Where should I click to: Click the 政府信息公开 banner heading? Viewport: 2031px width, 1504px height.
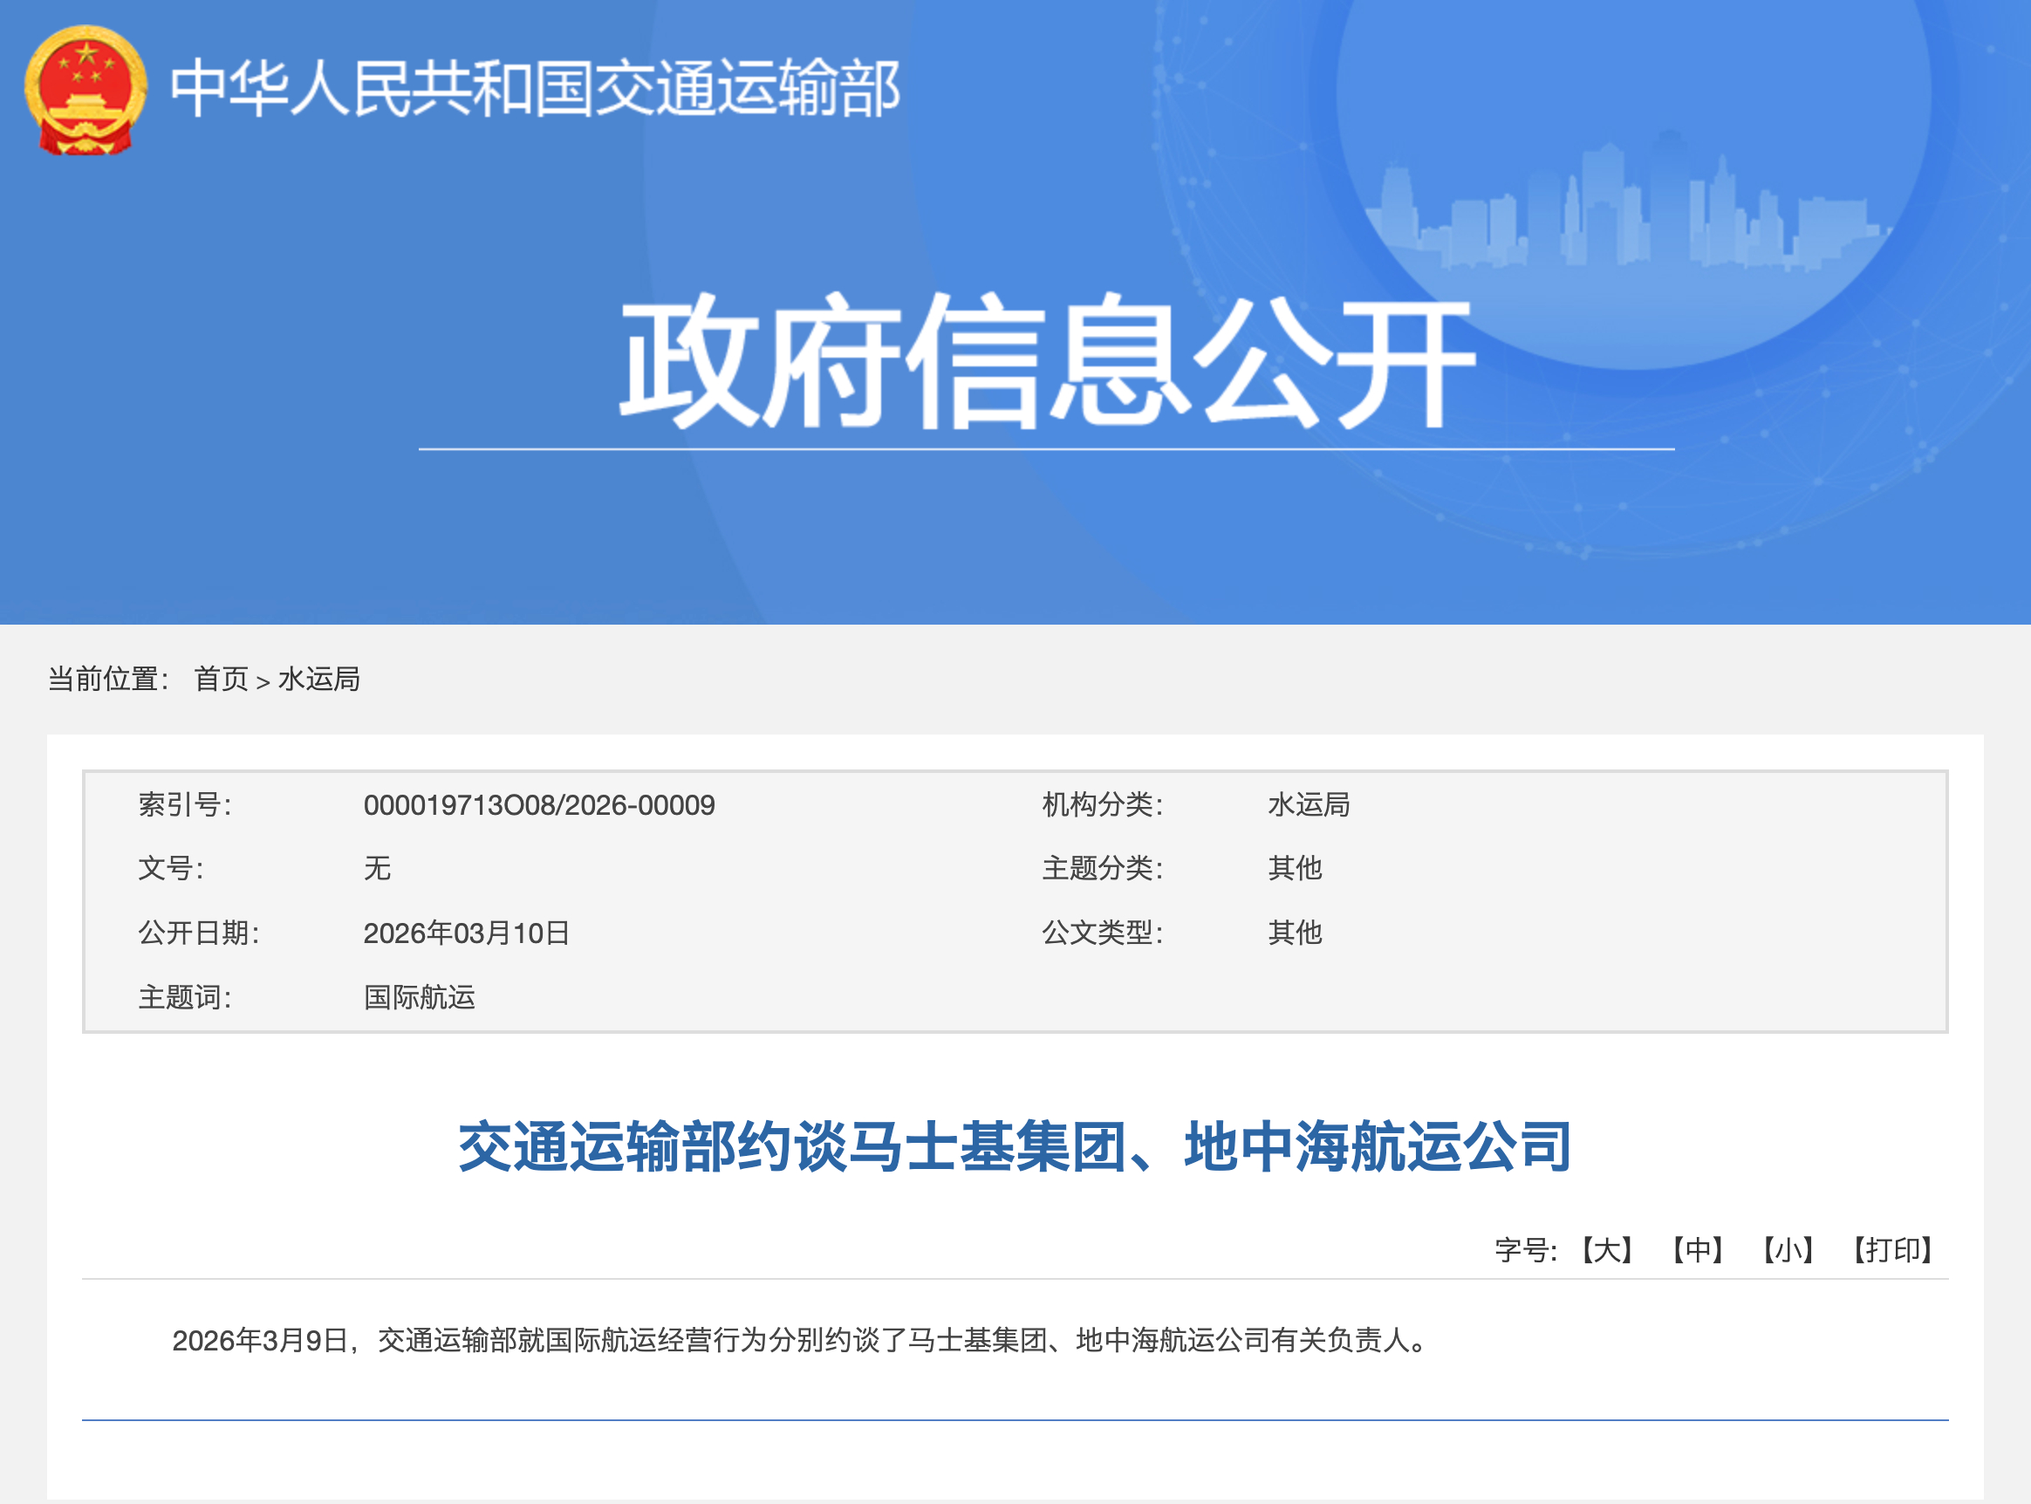click(1046, 362)
